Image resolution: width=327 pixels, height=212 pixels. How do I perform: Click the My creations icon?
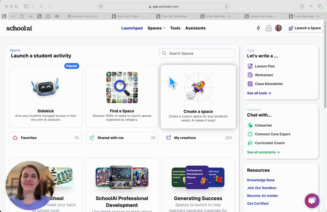click(x=168, y=138)
